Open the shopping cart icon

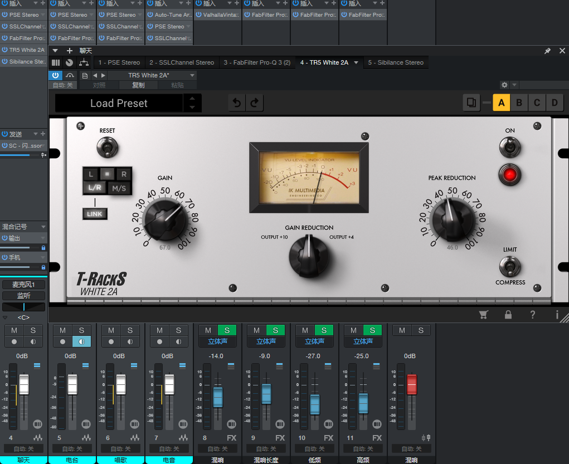483,315
